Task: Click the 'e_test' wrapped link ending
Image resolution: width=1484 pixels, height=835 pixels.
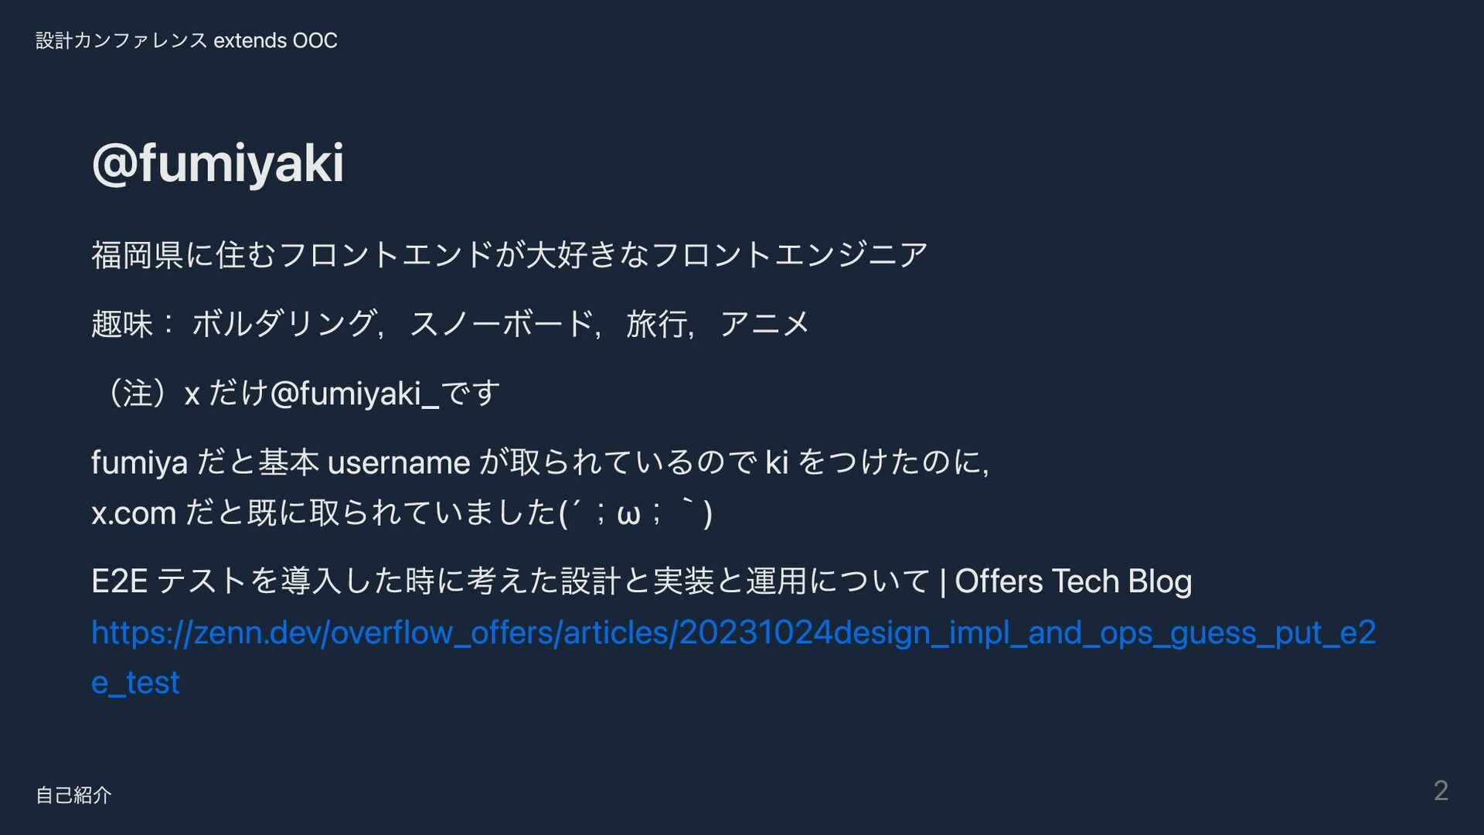Action: click(x=135, y=682)
